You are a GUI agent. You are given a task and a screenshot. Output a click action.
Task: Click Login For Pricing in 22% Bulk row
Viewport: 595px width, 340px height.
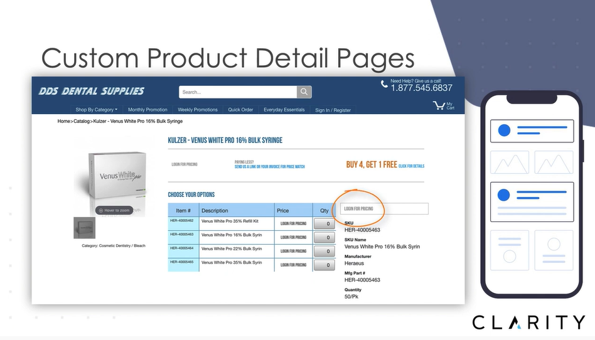(x=293, y=251)
